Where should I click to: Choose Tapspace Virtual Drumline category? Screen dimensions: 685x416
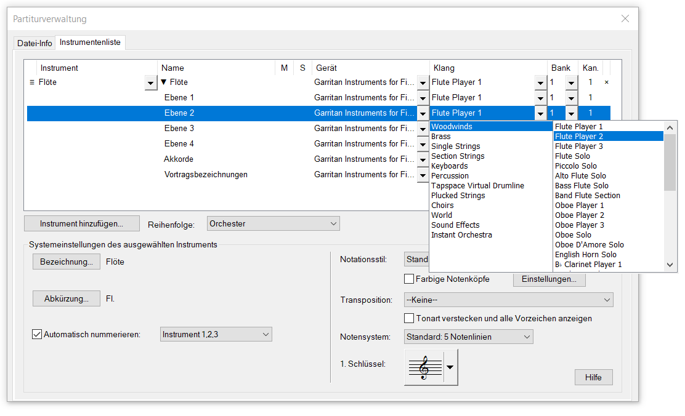click(491, 185)
